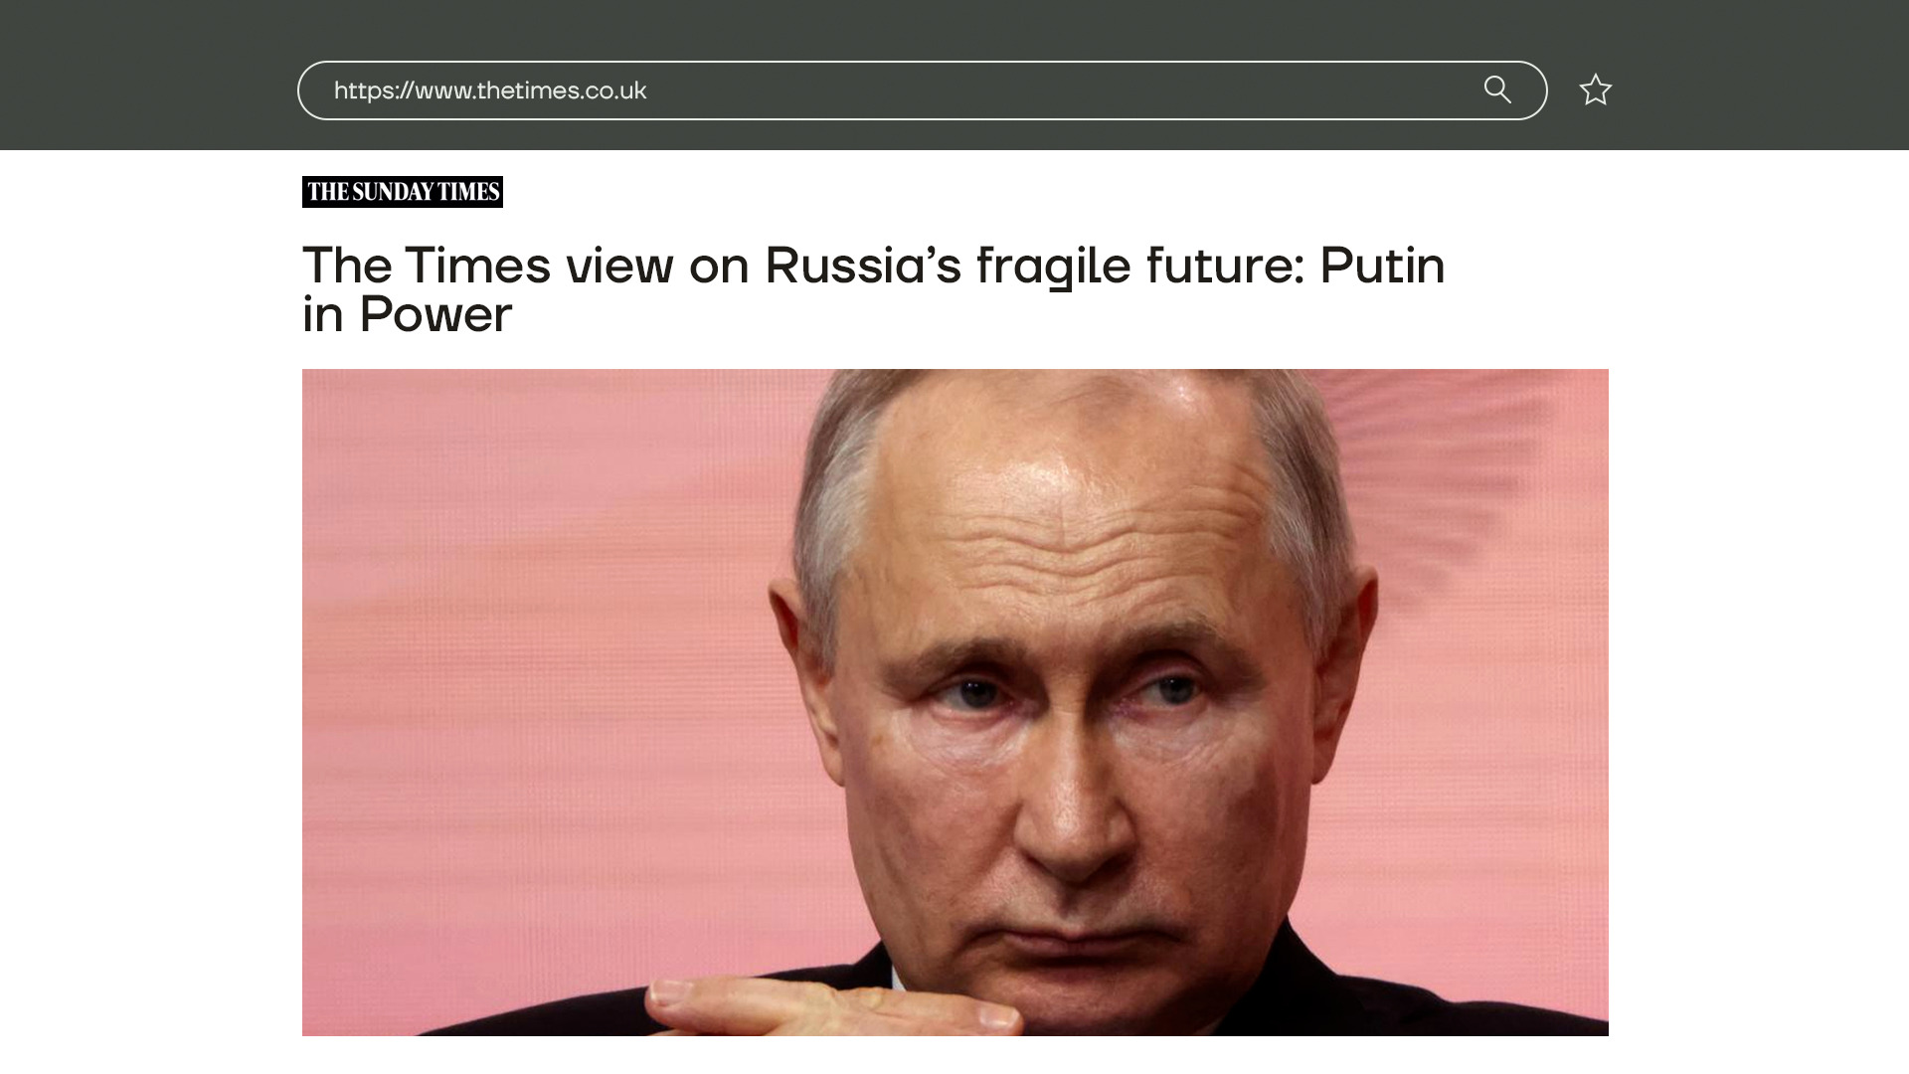Open the lead article photo
This screenshot has width=1909, height=1074.
tap(954, 702)
